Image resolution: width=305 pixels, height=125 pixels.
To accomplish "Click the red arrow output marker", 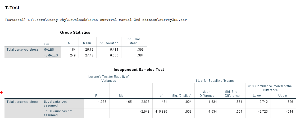I will click(1, 92).
